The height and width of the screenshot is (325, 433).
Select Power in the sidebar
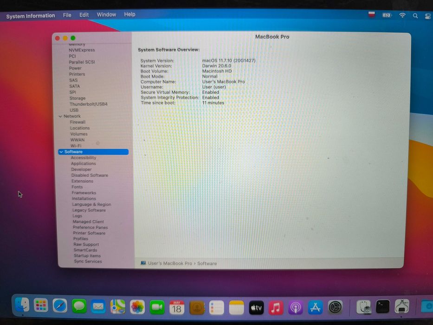coord(75,68)
